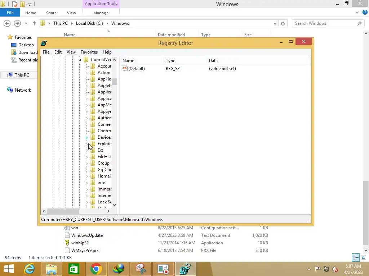Expand the Device registry key arrow
Screen dimensions: 369x276
(86, 138)
